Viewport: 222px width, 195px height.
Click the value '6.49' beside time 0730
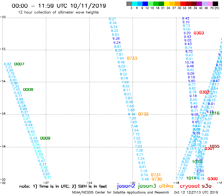click(x=145, y=179)
